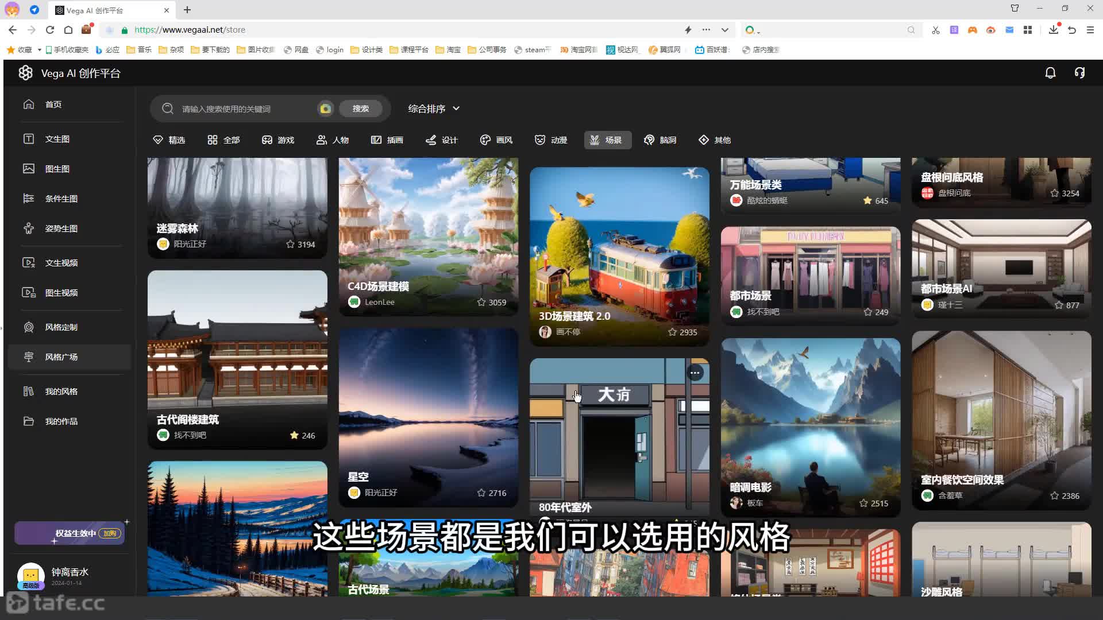Click the browser reload button

coord(50,30)
